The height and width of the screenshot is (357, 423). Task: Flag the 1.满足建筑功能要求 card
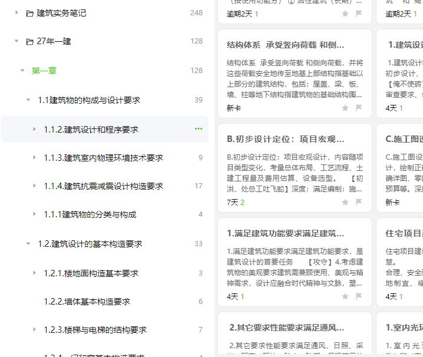359,296
